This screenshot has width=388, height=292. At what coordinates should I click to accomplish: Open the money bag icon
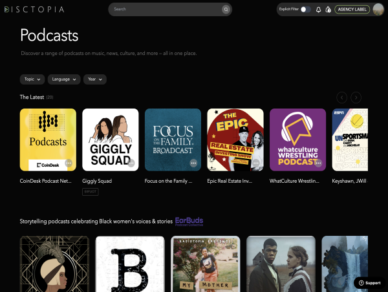(x=328, y=10)
